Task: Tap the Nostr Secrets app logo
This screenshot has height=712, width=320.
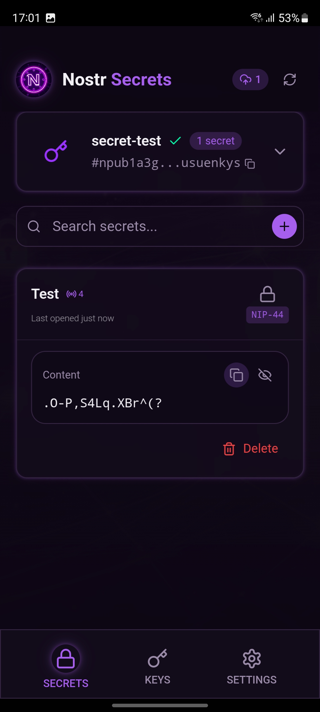Action: (x=33, y=79)
